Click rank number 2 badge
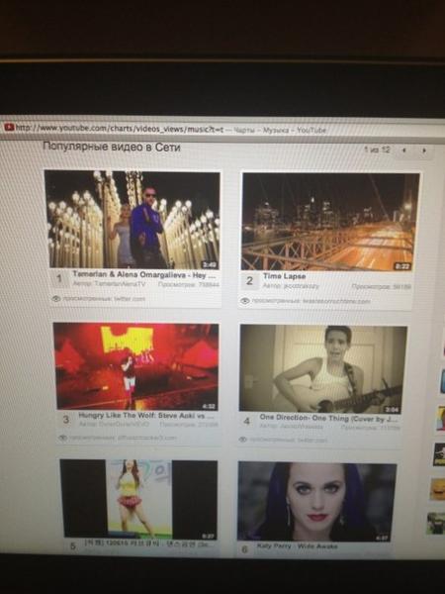 tap(249, 281)
